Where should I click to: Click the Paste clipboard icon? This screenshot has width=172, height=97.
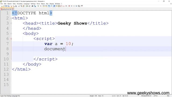click(x=24, y=6)
